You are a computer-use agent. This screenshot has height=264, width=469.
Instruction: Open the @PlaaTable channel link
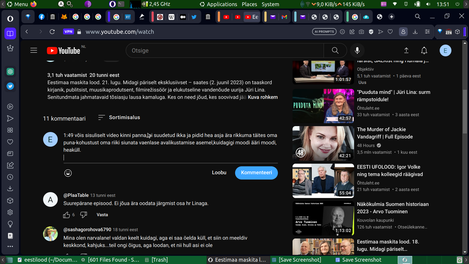tap(76, 195)
